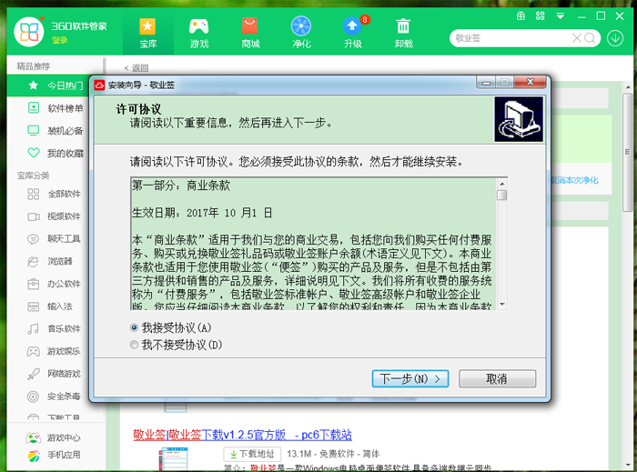
Task: Minimize the 安装向导 installer window
Action: (486, 83)
